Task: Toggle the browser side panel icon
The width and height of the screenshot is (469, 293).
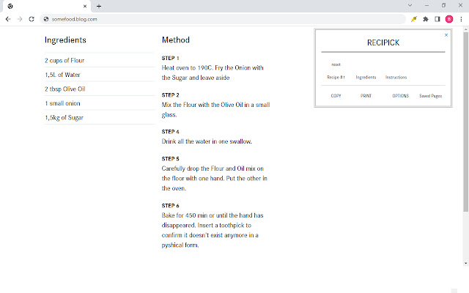Action: click(437, 19)
